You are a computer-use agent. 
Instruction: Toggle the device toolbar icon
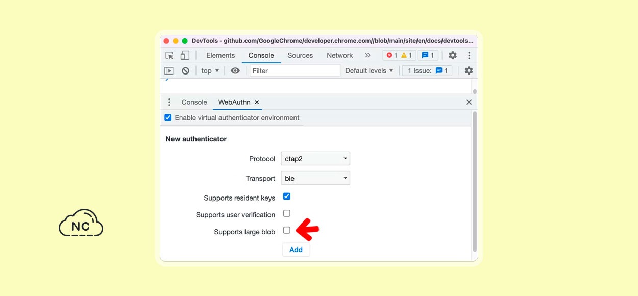tap(185, 55)
